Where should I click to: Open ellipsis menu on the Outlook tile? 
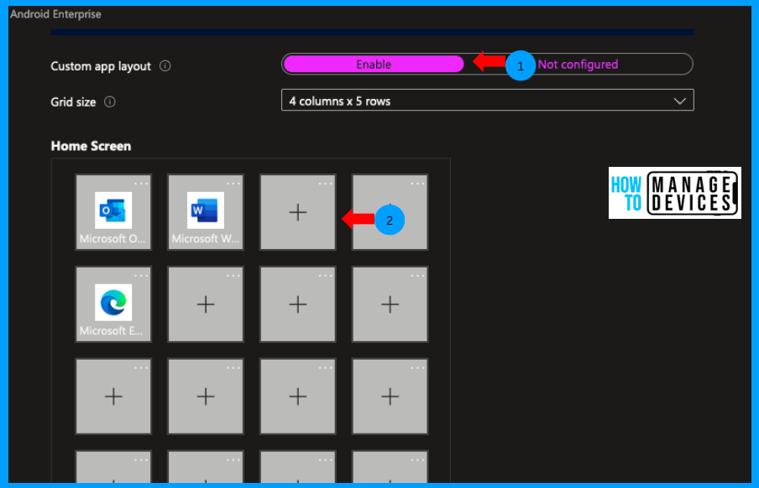pyautogui.click(x=141, y=184)
